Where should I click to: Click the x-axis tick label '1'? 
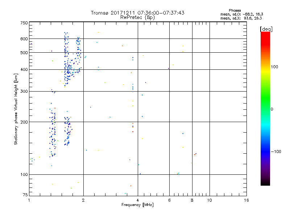click(x=29, y=200)
